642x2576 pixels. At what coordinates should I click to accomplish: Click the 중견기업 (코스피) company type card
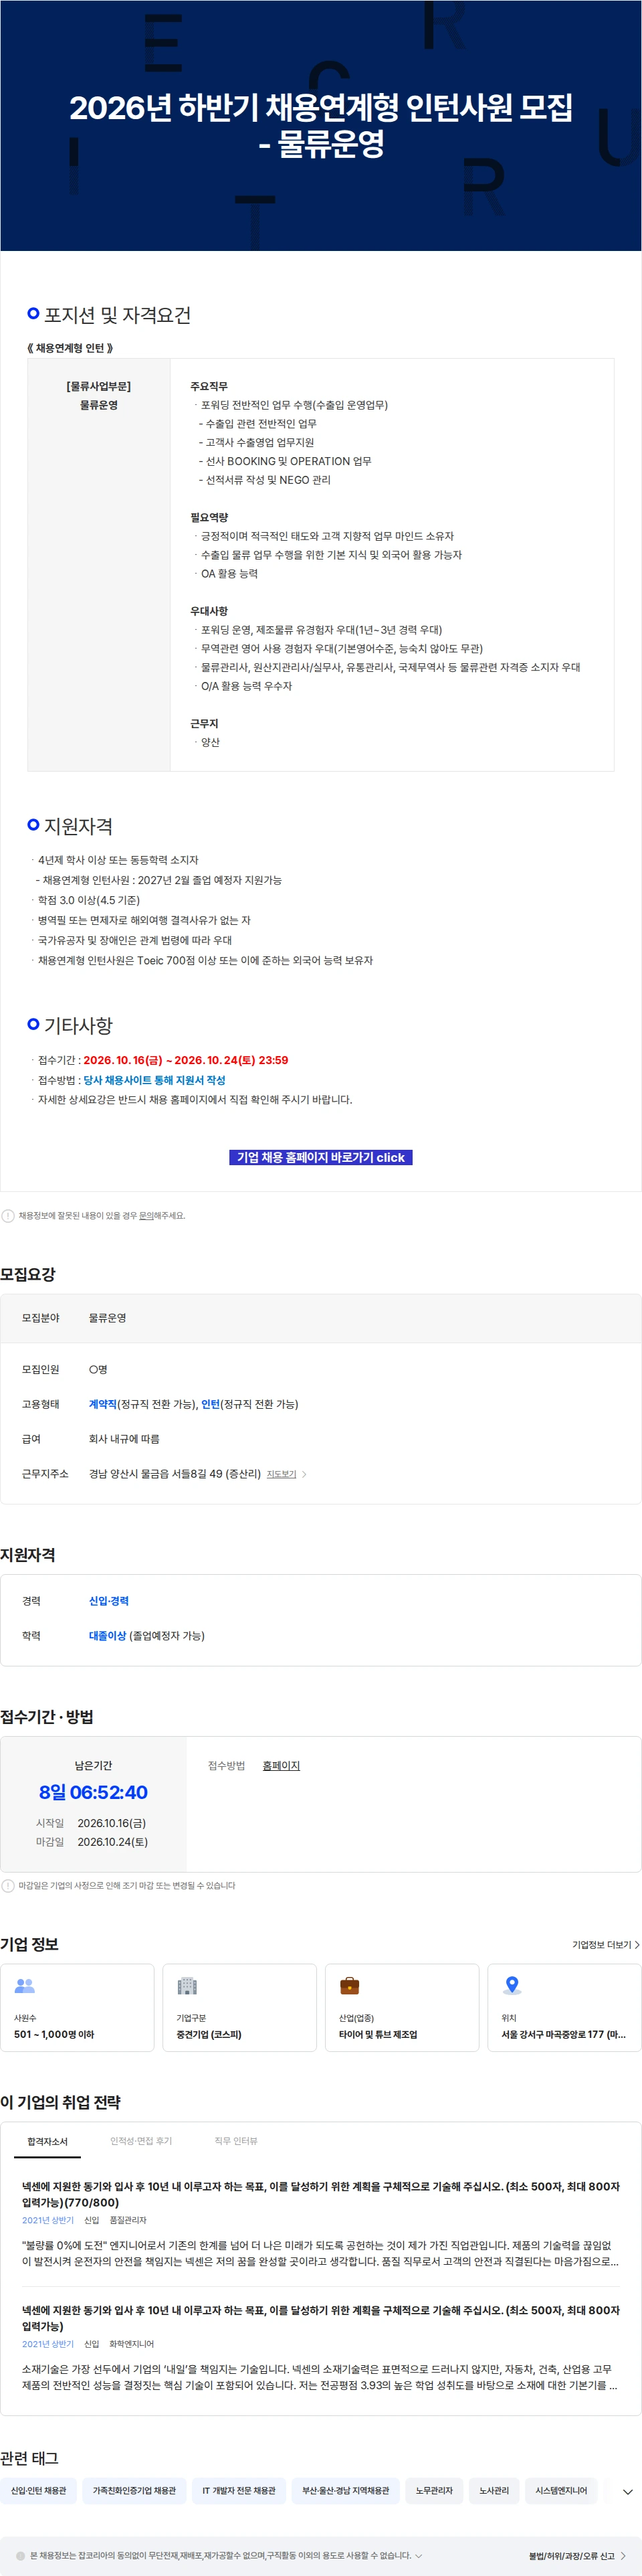click(x=239, y=2007)
